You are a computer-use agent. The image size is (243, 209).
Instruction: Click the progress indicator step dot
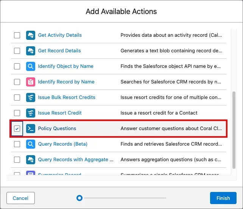tap(79, 198)
